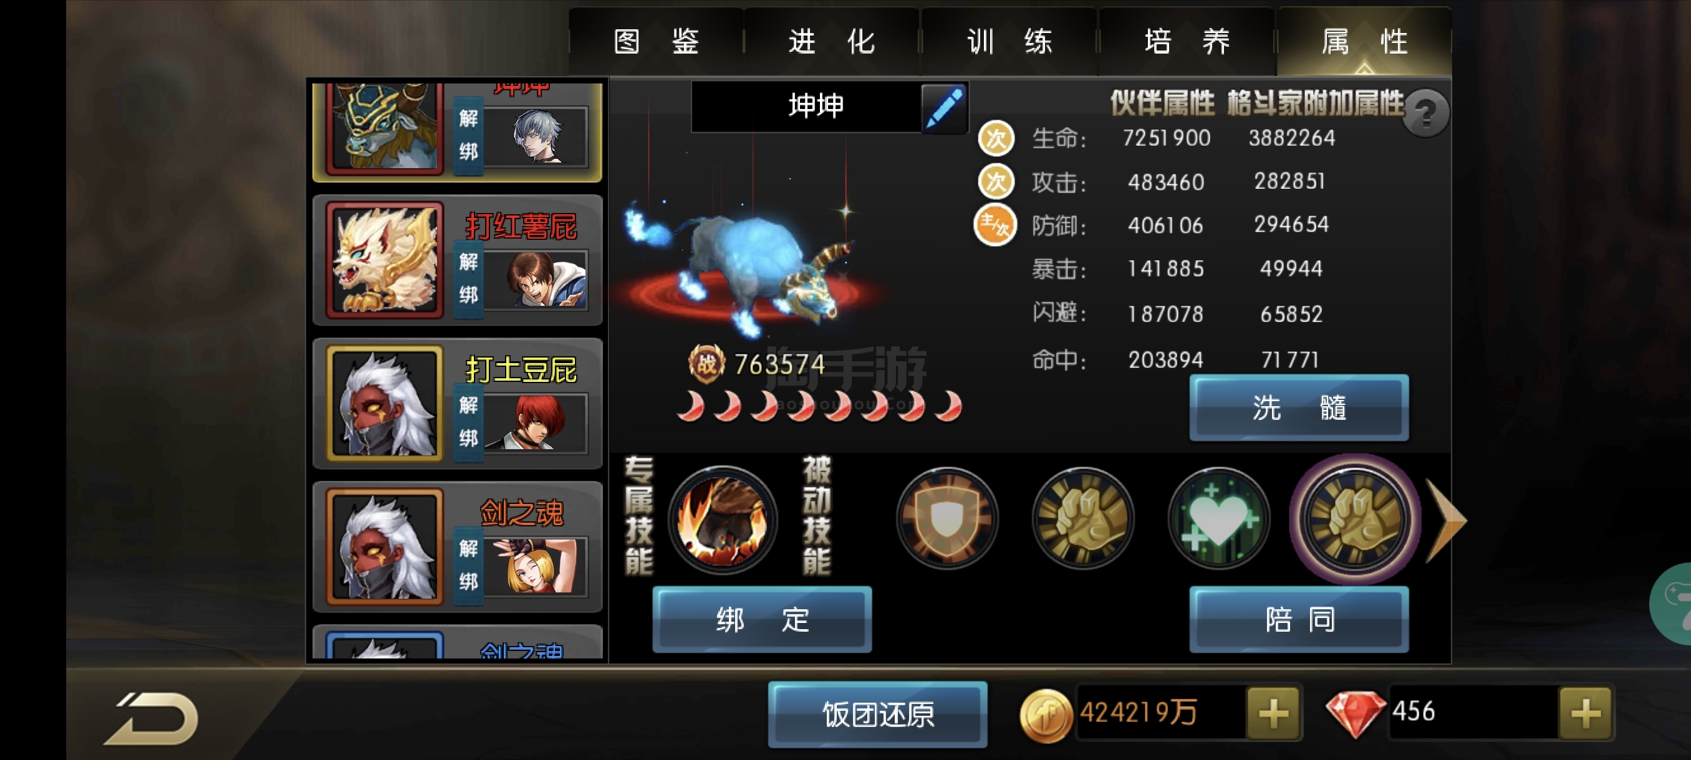Select the flaming exclusive skill icon
Viewport: 1691px width, 760px height.
click(723, 520)
